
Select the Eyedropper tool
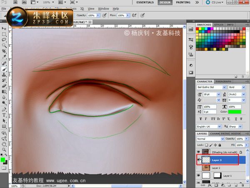4,57
